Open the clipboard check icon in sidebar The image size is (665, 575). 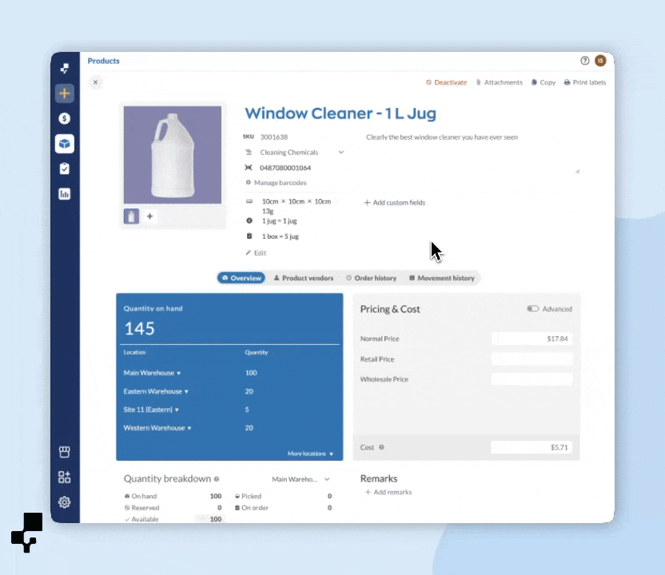[65, 169]
